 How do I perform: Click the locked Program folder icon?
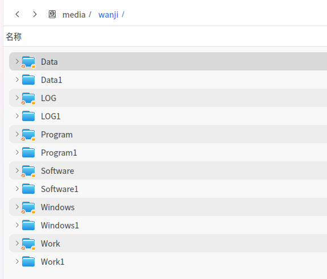pyautogui.click(x=28, y=135)
